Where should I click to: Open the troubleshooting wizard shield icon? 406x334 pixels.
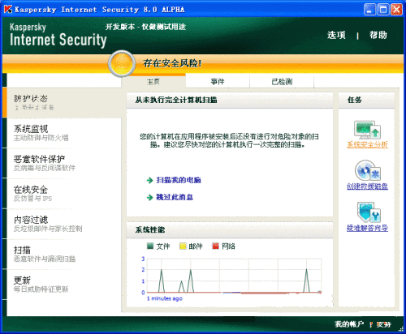pos(369,212)
